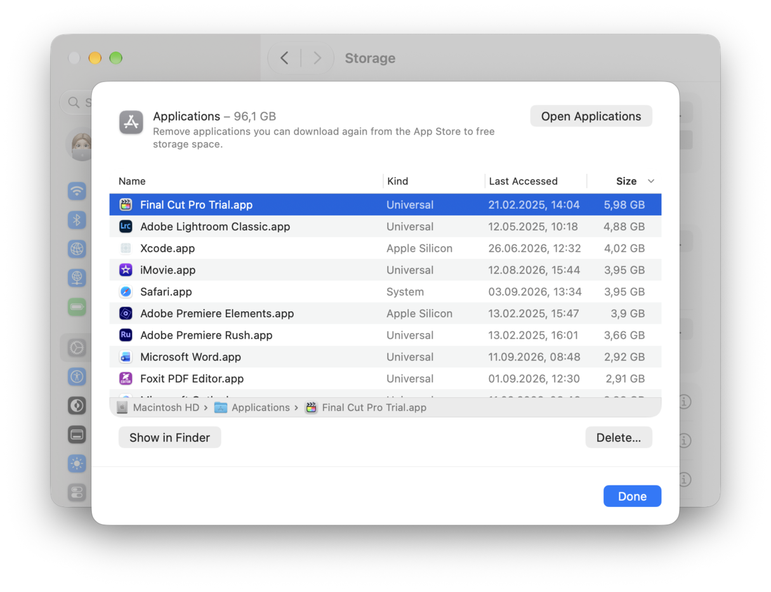This screenshot has width=771, height=592.
Task: Toggle the Size column sort chevron
Action: (x=650, y=181)
